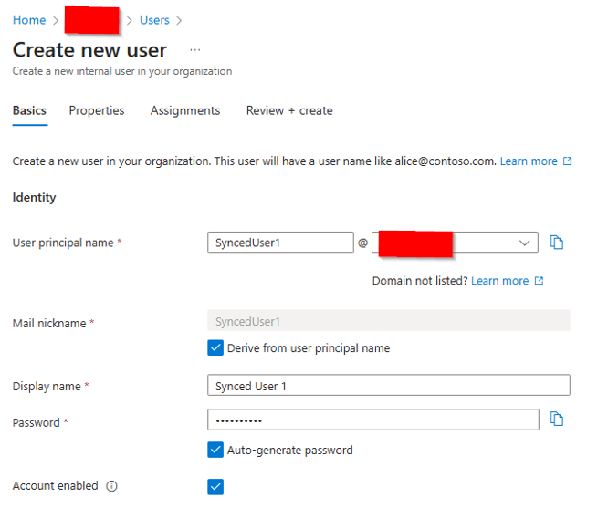Viewport: 608px width, 518px height.
Task: Uncheck Derive from user principal name
Action: tap(215, 347)
